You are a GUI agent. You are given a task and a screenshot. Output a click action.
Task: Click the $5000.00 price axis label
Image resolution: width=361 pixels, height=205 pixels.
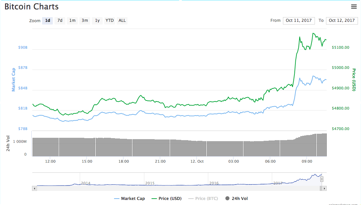tap(340, 68)
